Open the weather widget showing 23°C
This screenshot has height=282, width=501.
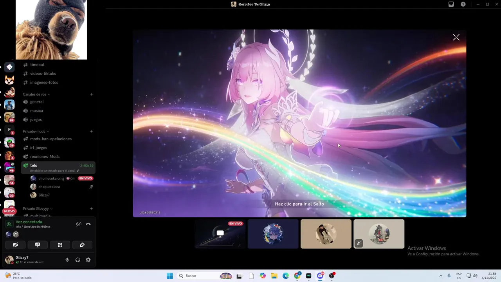point(19,276)
